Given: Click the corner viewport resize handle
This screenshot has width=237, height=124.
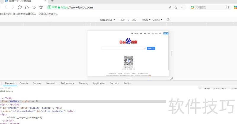Looking at the screenshot, I should tap(172, 78).
